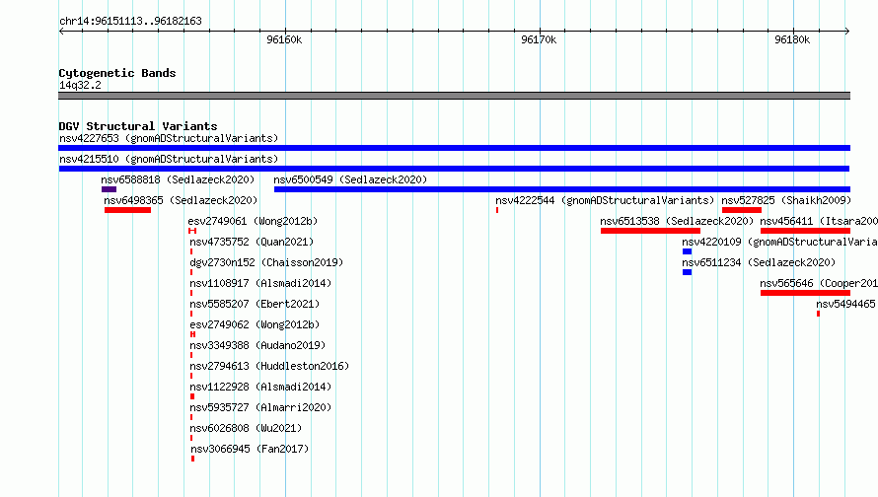Screen dimensions: 878x497
Task: Click the nsv4227653 gnomAD variant label
Action: coord(169,138)
